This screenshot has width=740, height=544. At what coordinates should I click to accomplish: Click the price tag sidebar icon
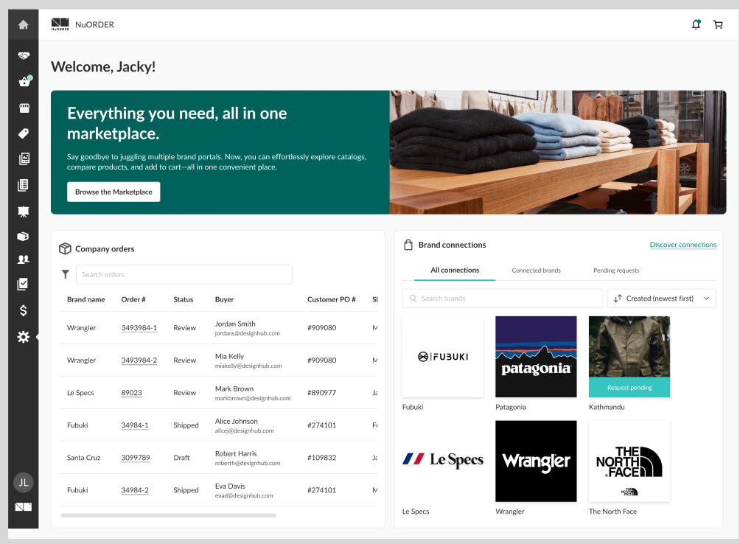[24, 133]
